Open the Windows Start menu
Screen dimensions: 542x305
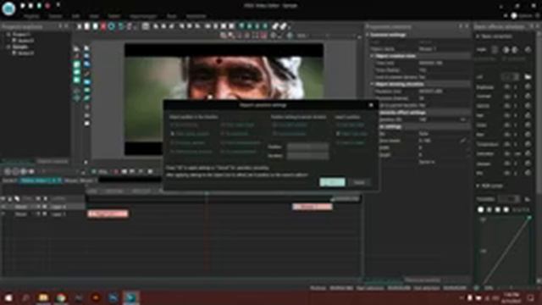coord(8,297)
